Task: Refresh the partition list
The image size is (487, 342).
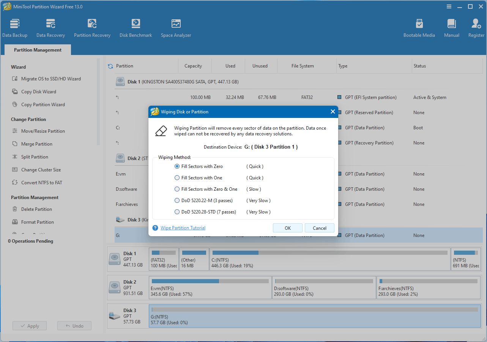Action: coord(110,65)
